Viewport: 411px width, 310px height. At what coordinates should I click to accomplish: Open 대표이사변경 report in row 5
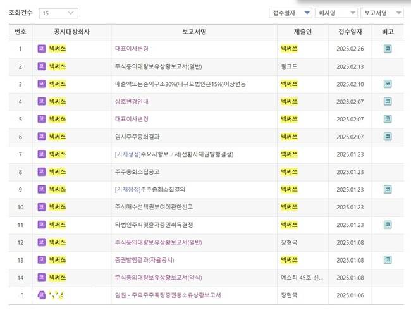tap(132, 119)
